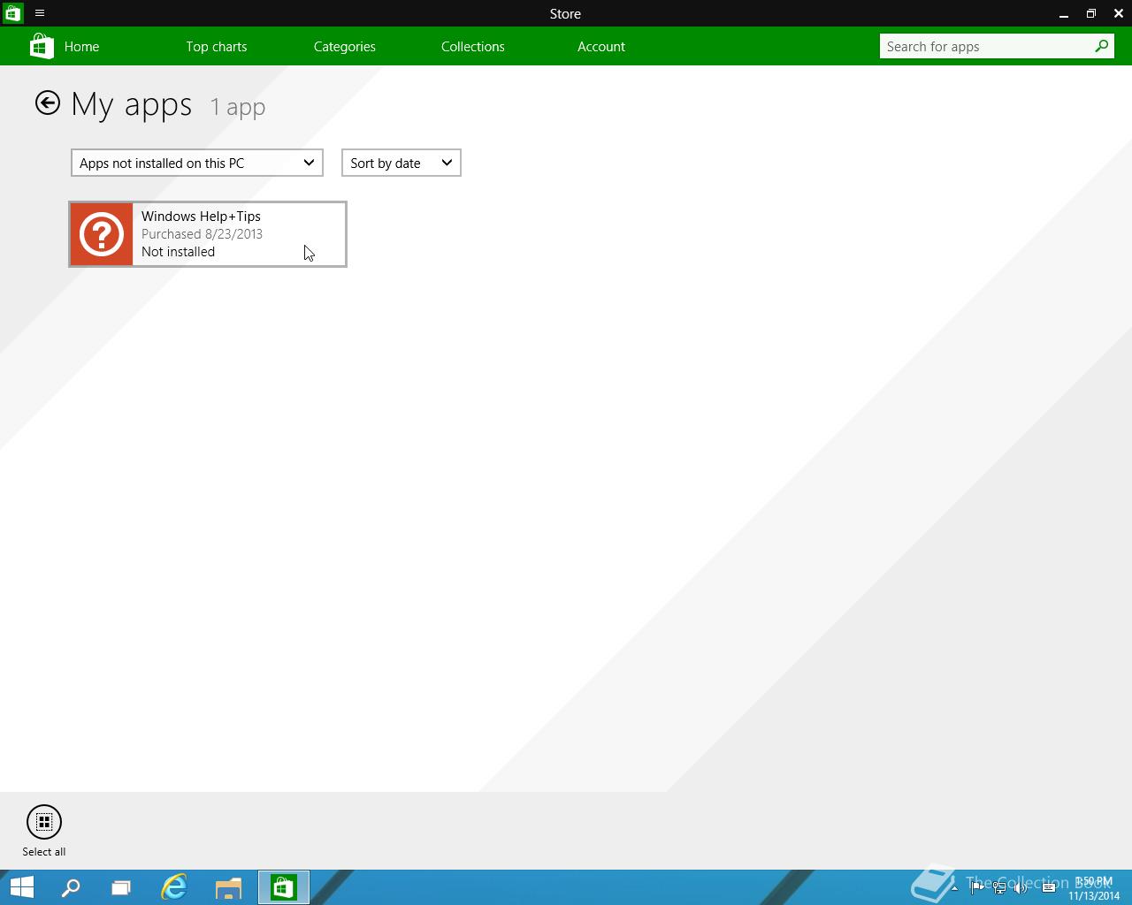Open the hamburger menu in title bar

tap(40, 13)
